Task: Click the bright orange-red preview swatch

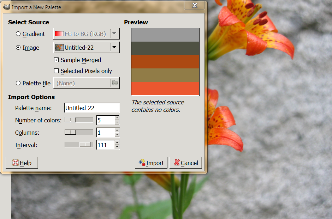Action: point(165,89)
